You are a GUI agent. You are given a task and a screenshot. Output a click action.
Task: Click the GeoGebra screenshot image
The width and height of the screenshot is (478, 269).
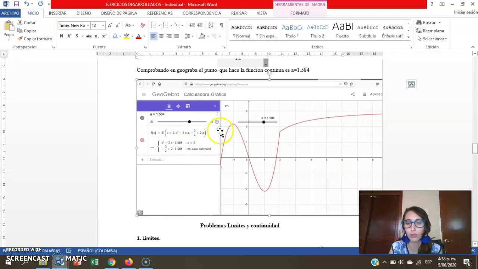tap(259, 148)
